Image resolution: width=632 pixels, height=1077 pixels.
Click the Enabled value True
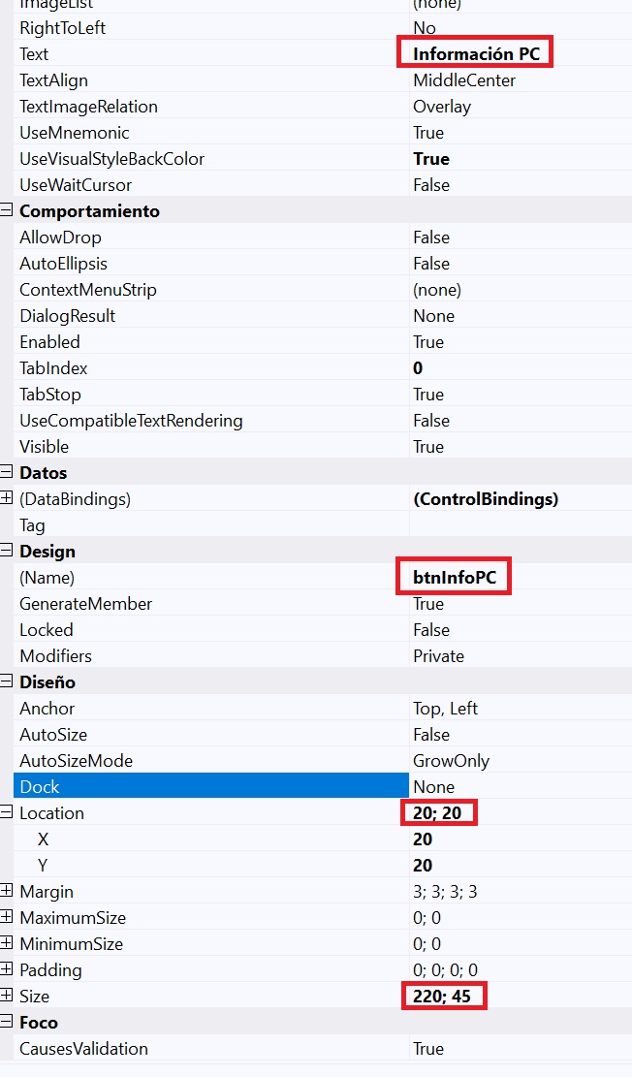point(428,341)
